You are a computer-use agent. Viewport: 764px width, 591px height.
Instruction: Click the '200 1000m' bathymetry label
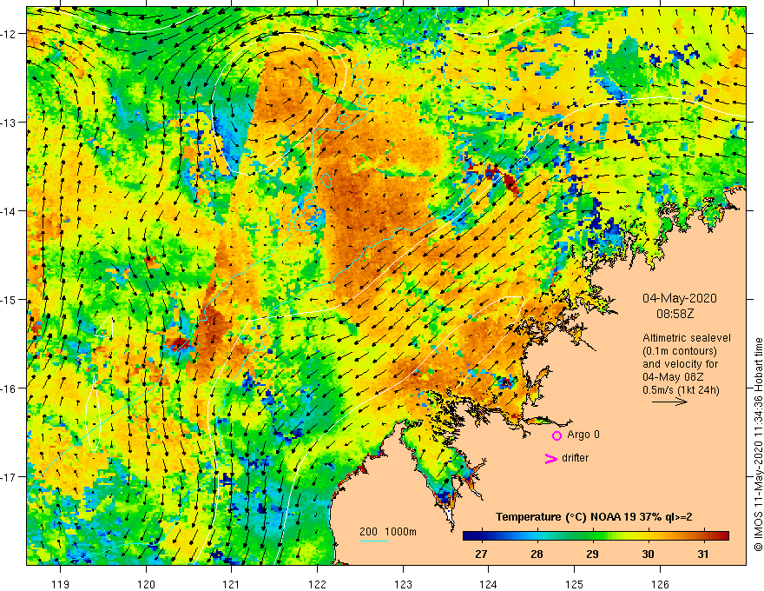click(x=388, y=532)
